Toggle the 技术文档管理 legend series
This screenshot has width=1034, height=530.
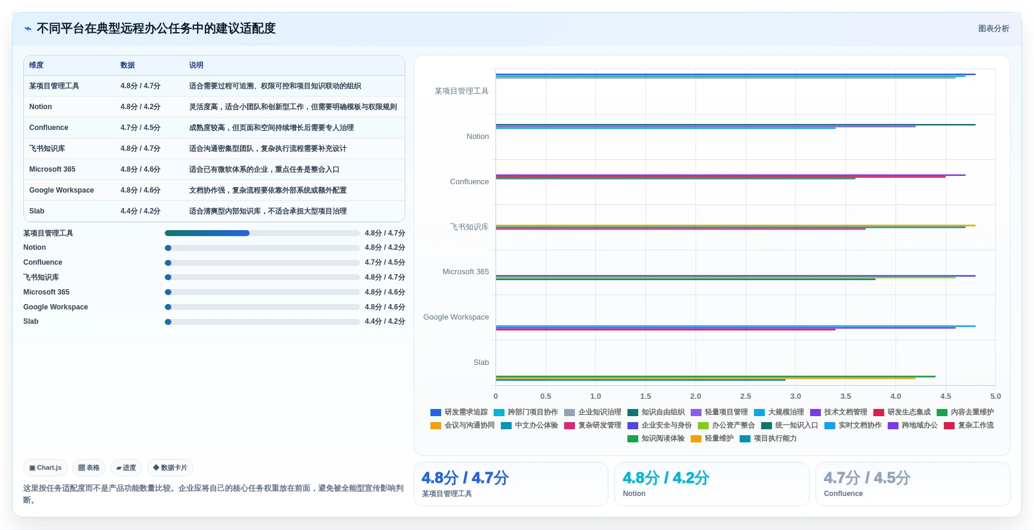click(839, 412)
